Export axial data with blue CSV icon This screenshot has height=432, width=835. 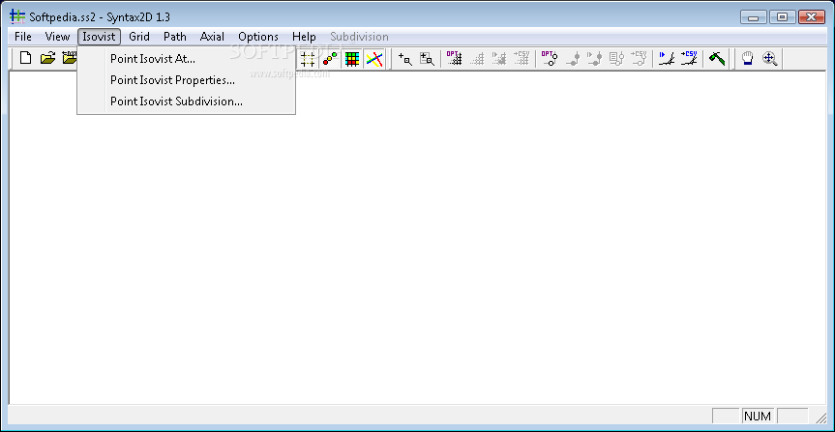coord(689,58)
